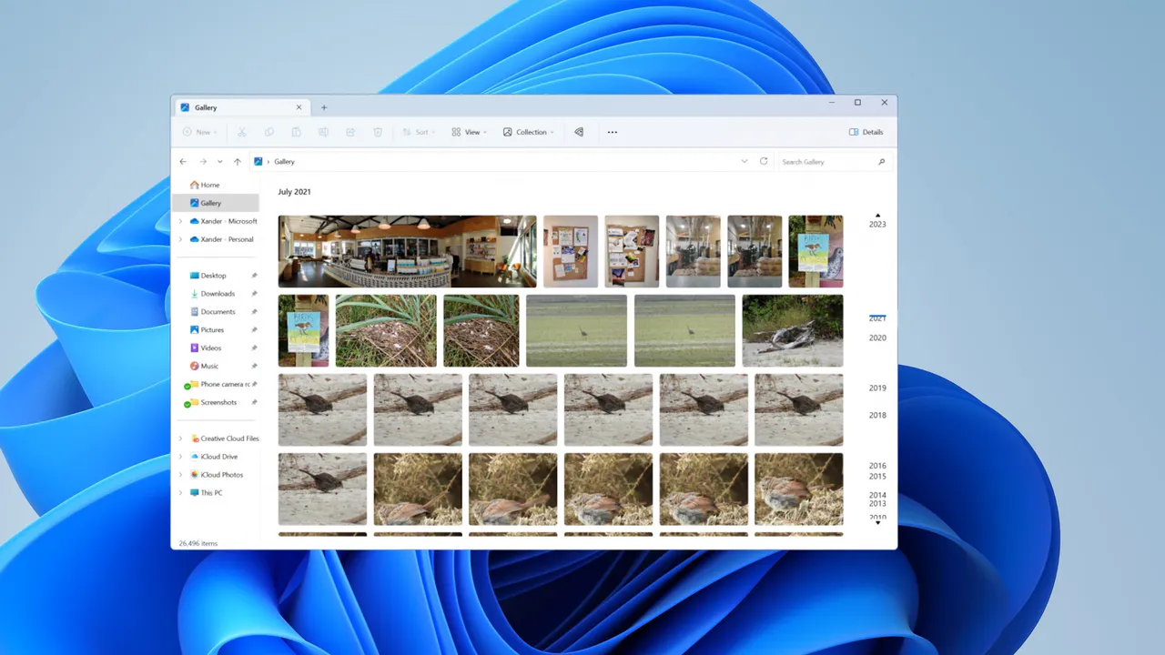
Task: Open the Collection dropdown
Action: (528, 132)
